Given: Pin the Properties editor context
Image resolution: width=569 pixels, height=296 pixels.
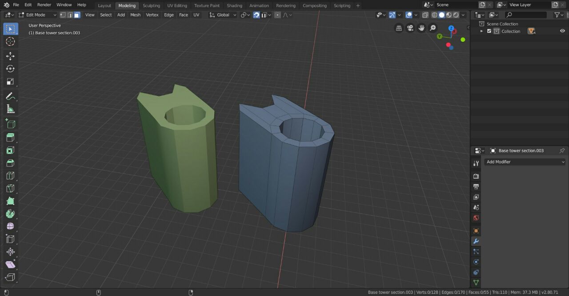Looking at the screenshot, I should (562, 150).
